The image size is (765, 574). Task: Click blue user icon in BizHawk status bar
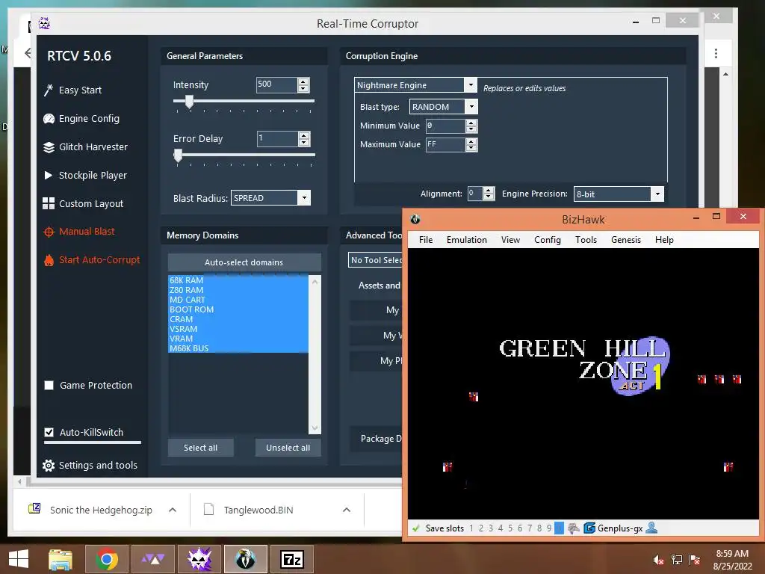651,528
